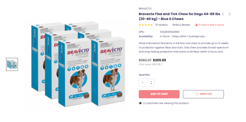
Task: Click the flame icon next to sold count
Action: click(196, 25)
